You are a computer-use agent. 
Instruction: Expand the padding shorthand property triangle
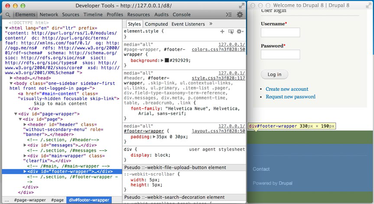(154, 137)
